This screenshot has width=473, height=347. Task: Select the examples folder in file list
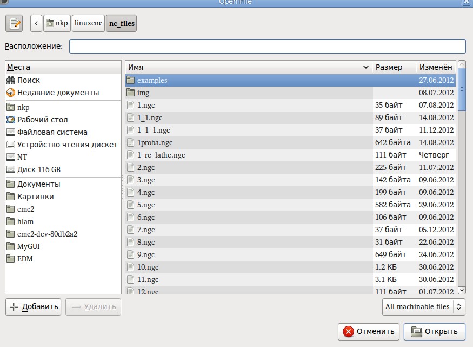152,80
